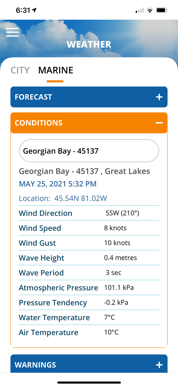The image size is (178, 387).
Task: Tap the home indicator bar at bottom
Action: pos(89,382)
